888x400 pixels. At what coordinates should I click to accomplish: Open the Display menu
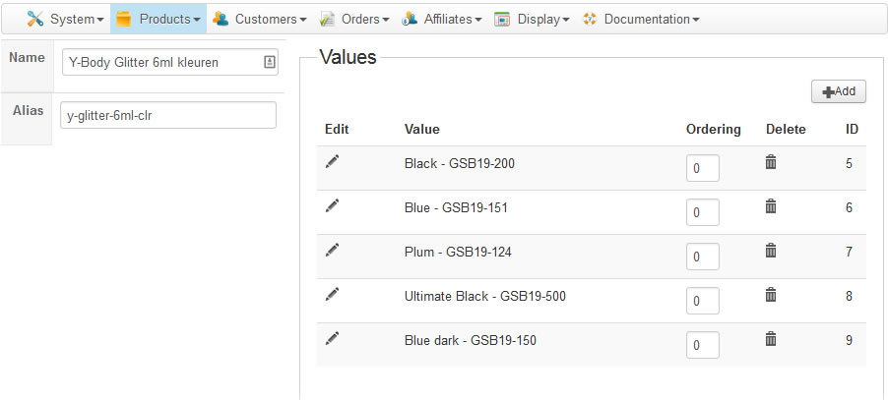[532, 19]
